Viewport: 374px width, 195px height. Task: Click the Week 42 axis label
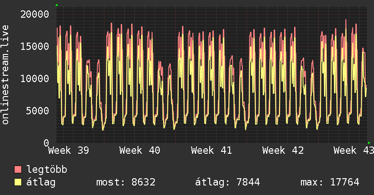click(283, 151)
